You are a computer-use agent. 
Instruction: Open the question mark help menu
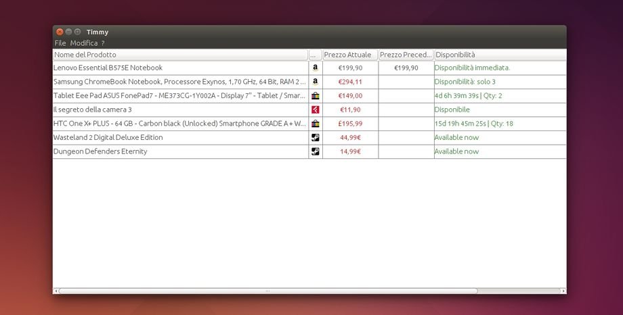coord(103,43)
